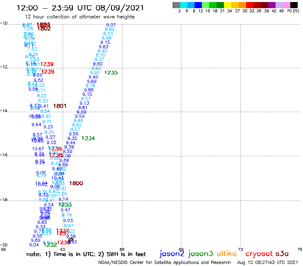Image resolution: width=303 pixels, height=266 pixels.
Task: Select the orange swatch in the wave height scale
Action: 242,5
